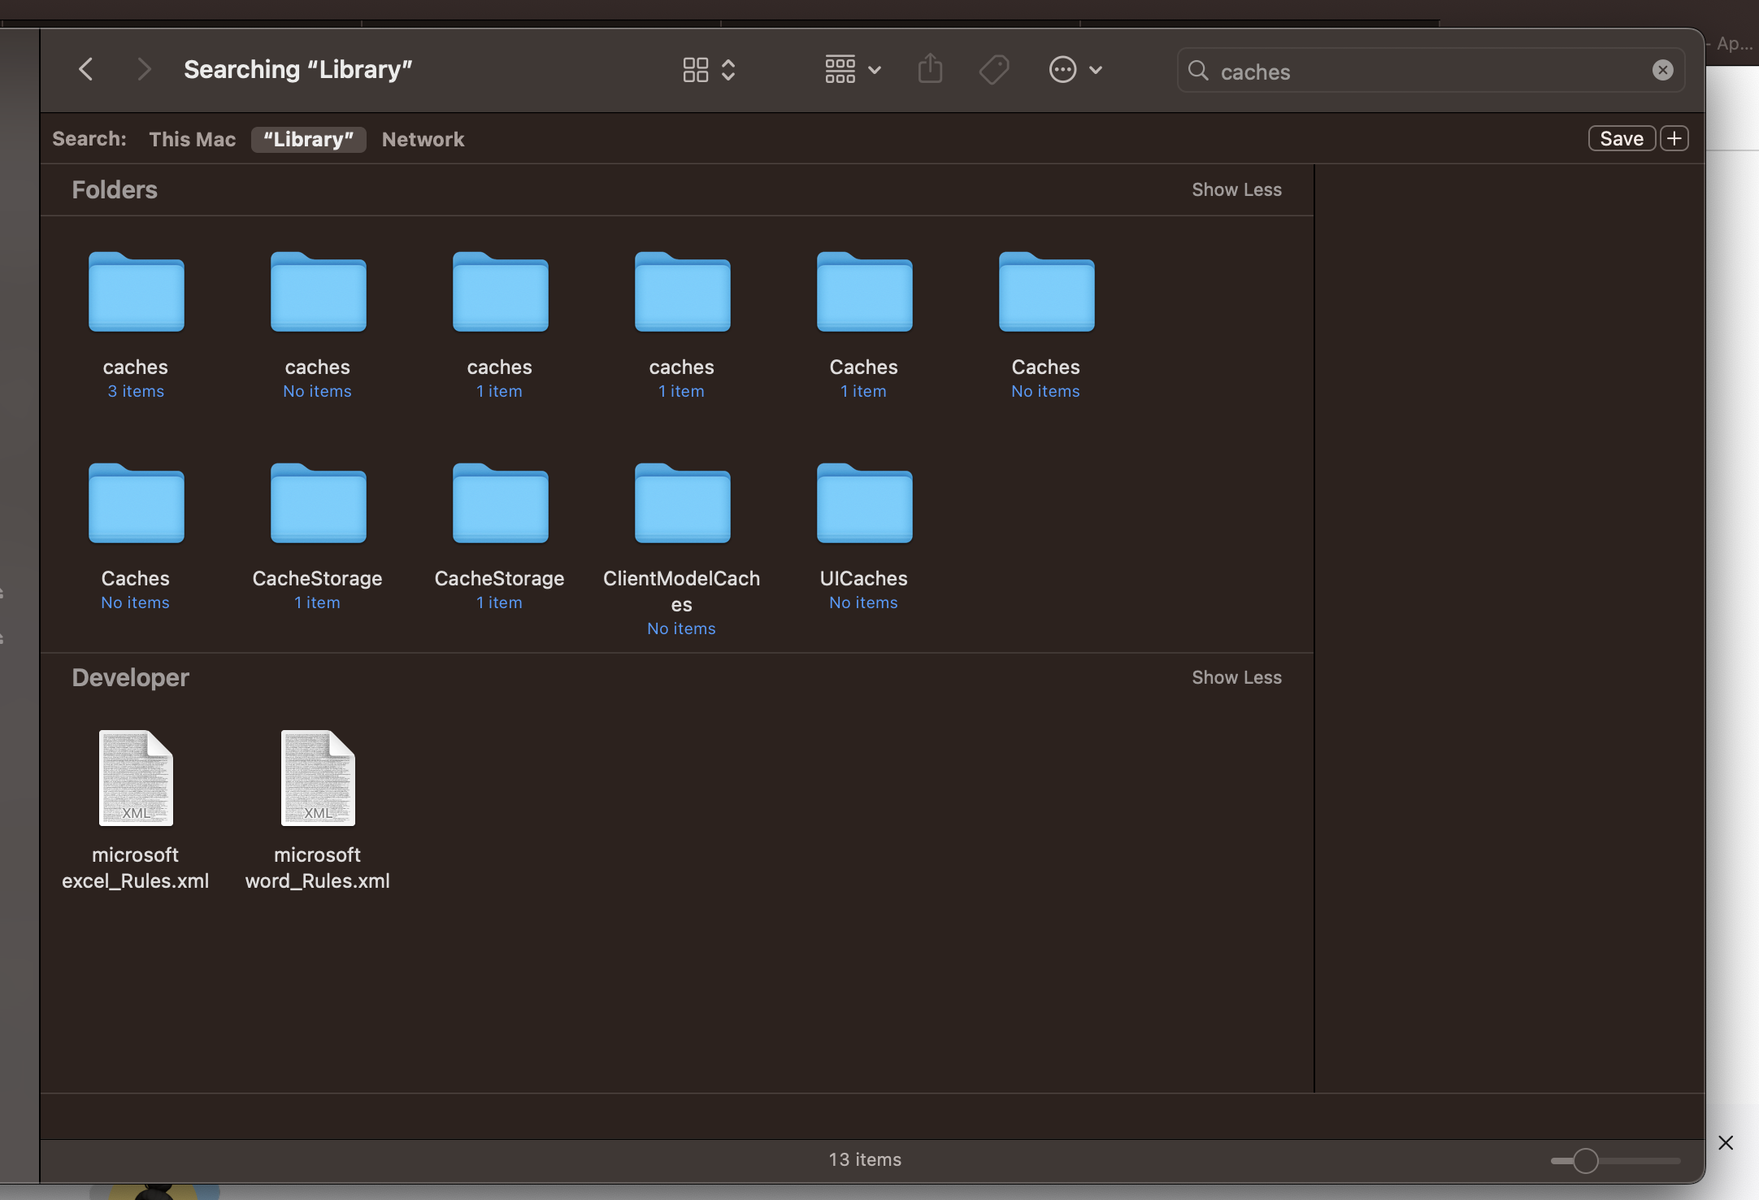This screenshot has width=1759, height=1200.
Task: Adjust the icon size slider
Action: click(x=1585, y=1161)
